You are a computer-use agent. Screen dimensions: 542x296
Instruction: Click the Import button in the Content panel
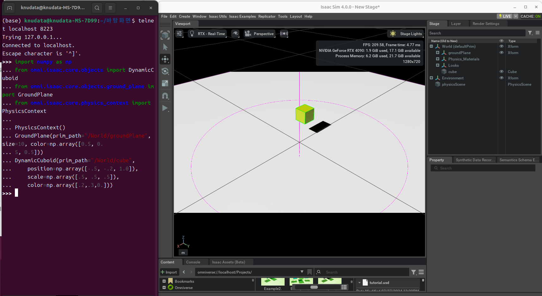(x=169, y=272)
